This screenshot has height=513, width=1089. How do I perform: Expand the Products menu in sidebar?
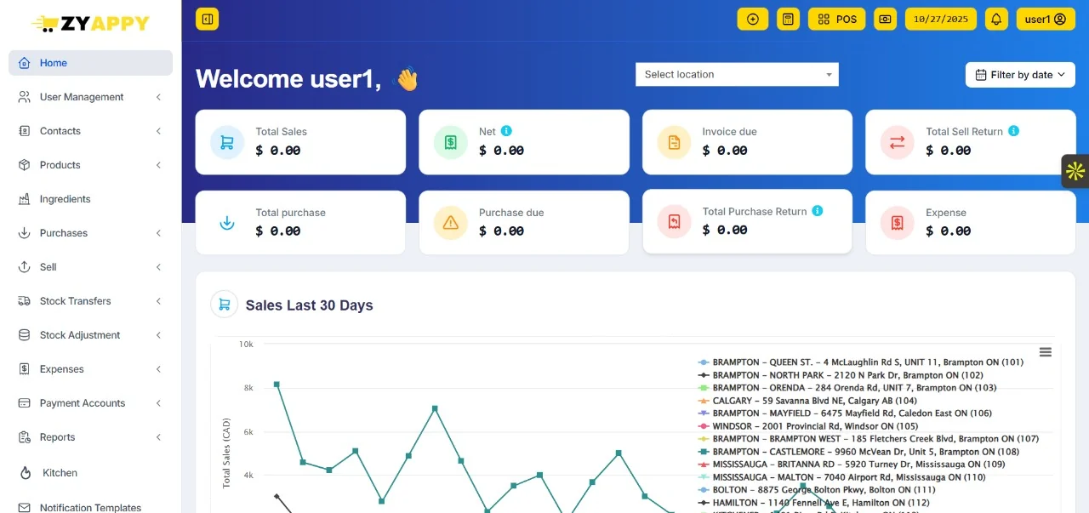(60, 164)
